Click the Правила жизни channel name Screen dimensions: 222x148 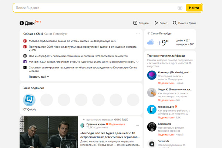point(96,124)
